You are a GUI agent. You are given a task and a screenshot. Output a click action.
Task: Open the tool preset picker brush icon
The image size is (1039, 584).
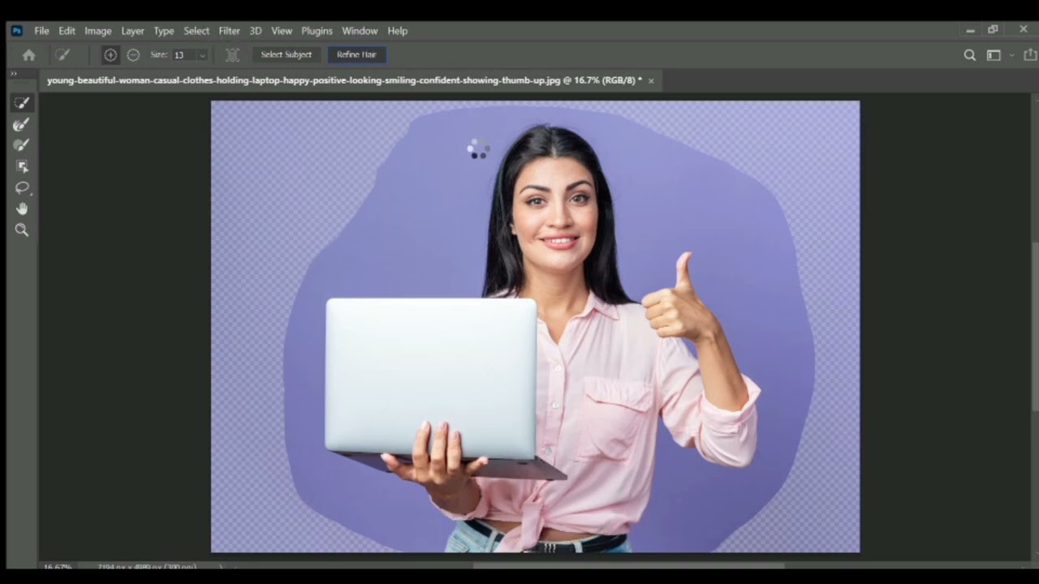(x=63, y=55)
